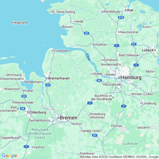Click the Elbe river label
Image resolution: width=159 pixels, height=159 pixels.
(x=88, y=57)
